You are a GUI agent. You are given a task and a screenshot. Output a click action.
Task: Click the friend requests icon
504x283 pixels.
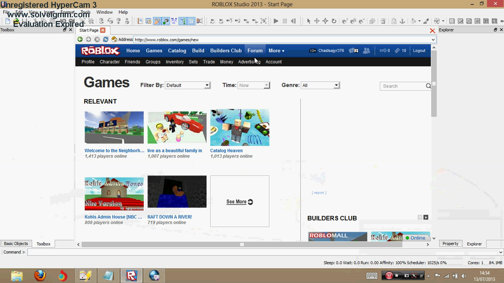point(366,51)
